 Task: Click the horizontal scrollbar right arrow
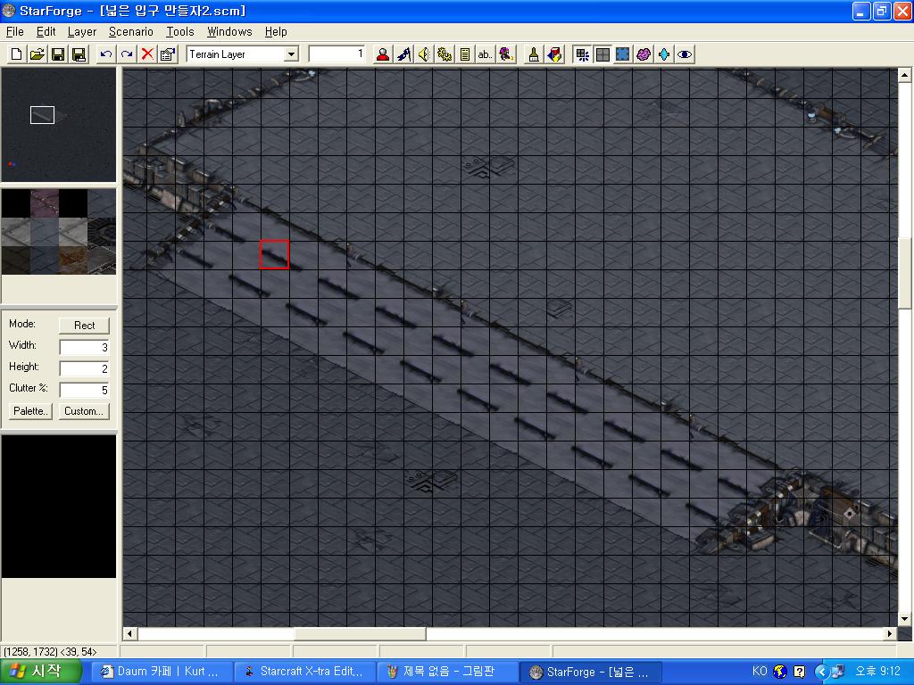pyautogui.click(x=890, y=634)
